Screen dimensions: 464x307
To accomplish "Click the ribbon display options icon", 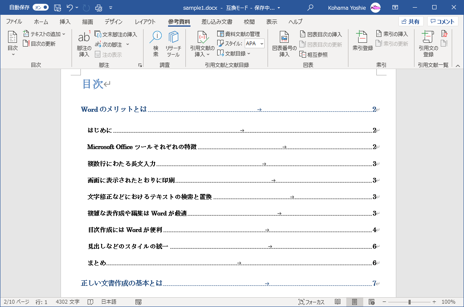I will point(395,8).
